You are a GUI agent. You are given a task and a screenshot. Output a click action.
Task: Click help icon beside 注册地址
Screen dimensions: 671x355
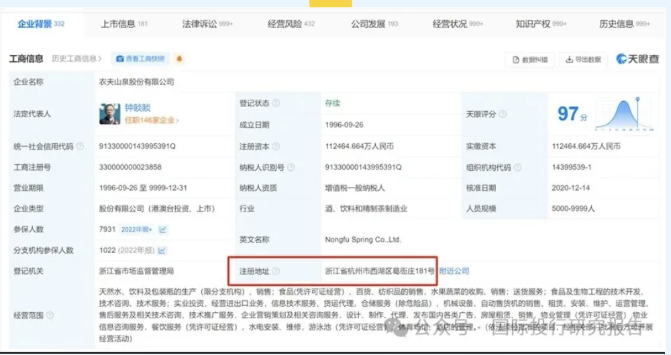[x=276, y=271]
